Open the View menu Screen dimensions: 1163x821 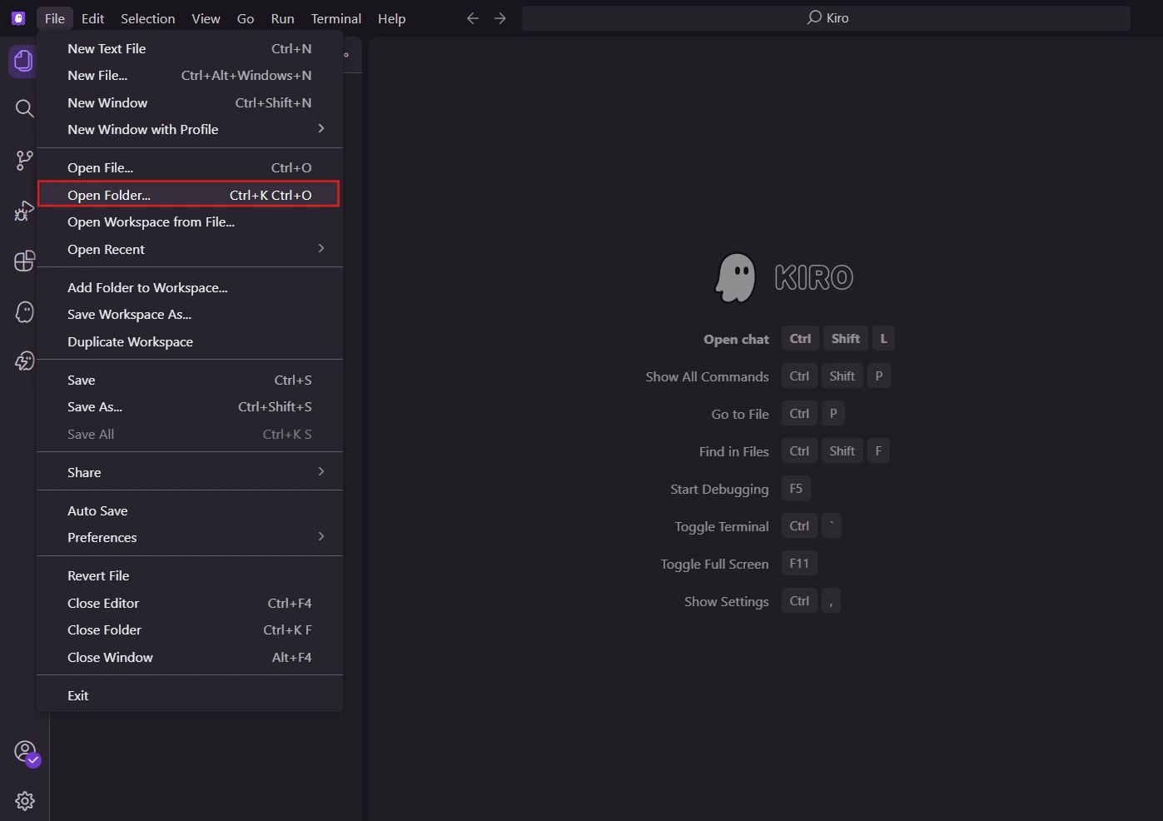[x=206, y=18]
